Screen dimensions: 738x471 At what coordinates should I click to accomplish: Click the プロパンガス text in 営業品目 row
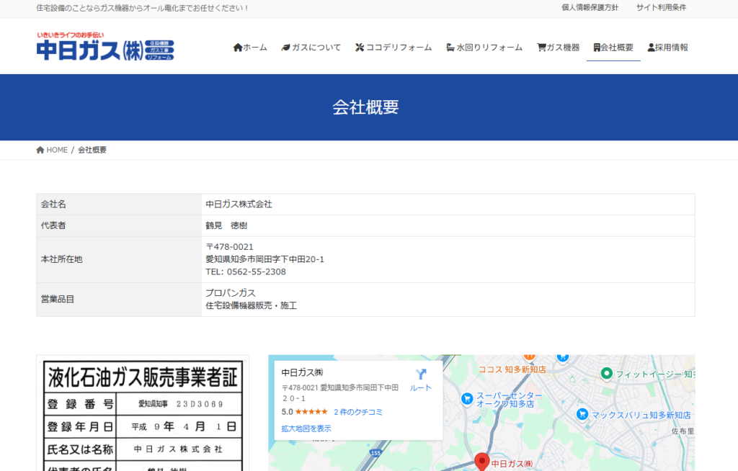tap(231, 293)
